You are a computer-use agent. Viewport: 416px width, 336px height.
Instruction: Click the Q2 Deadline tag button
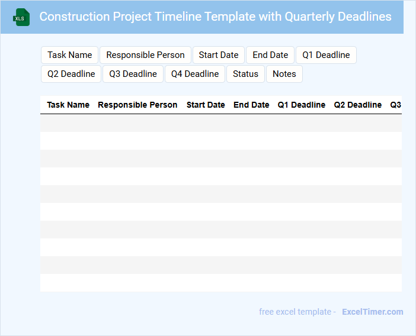pos(71,74)
